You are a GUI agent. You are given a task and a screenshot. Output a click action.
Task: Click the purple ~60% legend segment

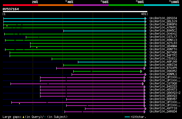[91, 5]
